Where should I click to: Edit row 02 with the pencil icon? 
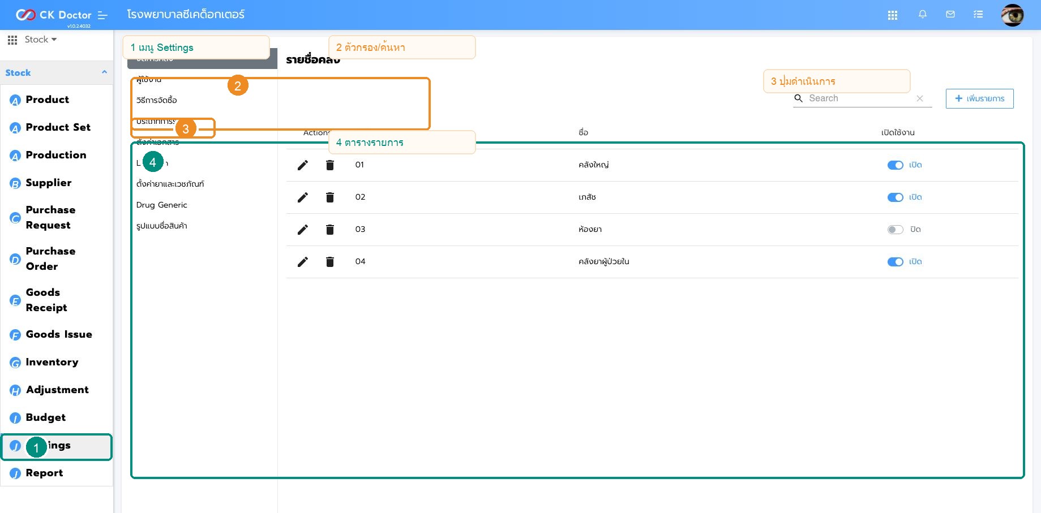point(303,197)
